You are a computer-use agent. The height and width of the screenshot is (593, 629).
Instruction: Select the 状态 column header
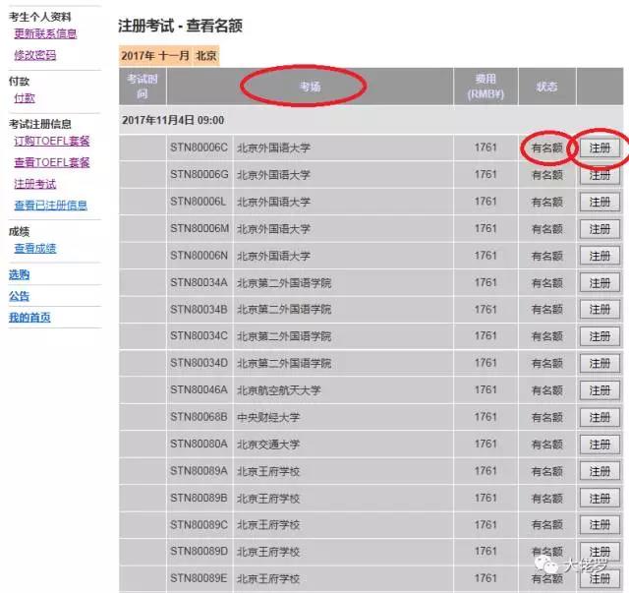546,87
